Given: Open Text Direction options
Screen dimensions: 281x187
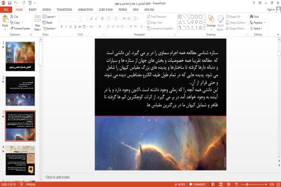Looking at the screenshot, I should (x=157, y=17).
